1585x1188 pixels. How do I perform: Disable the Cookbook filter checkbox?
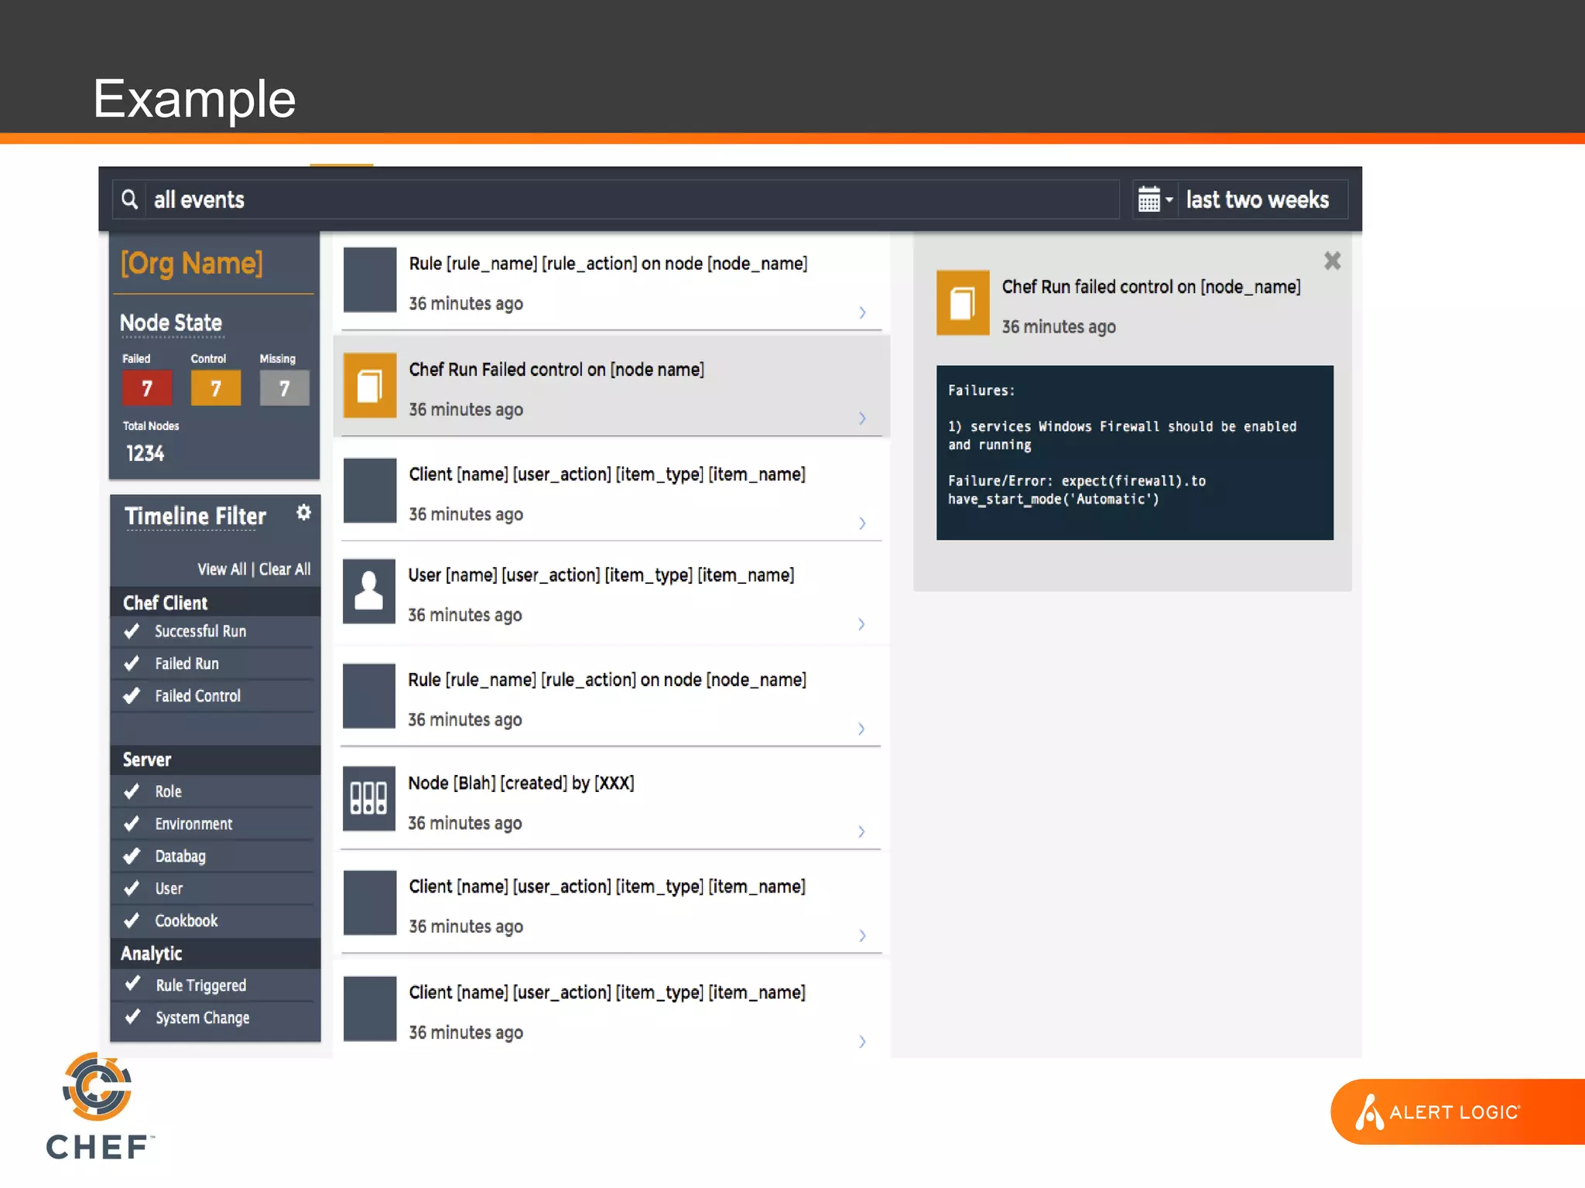tap(132, 920)
